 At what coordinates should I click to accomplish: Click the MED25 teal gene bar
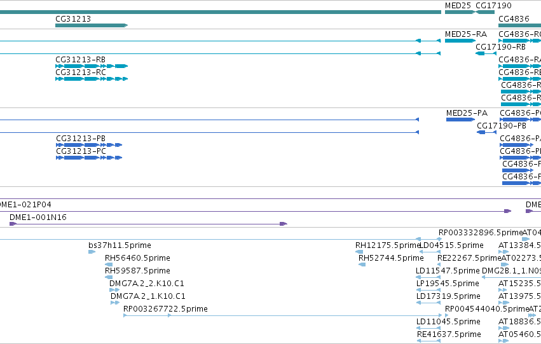(460, 12)
